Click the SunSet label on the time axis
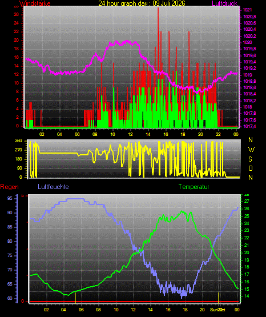Image resolution: width=266 pixels, height=317 pixels. click(x=217, y=310)
